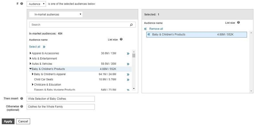The image size is (257, 126).
Task: Click 64.1M / 24.6M list size value
Action: pyautogui.click(x=107, y=74)
